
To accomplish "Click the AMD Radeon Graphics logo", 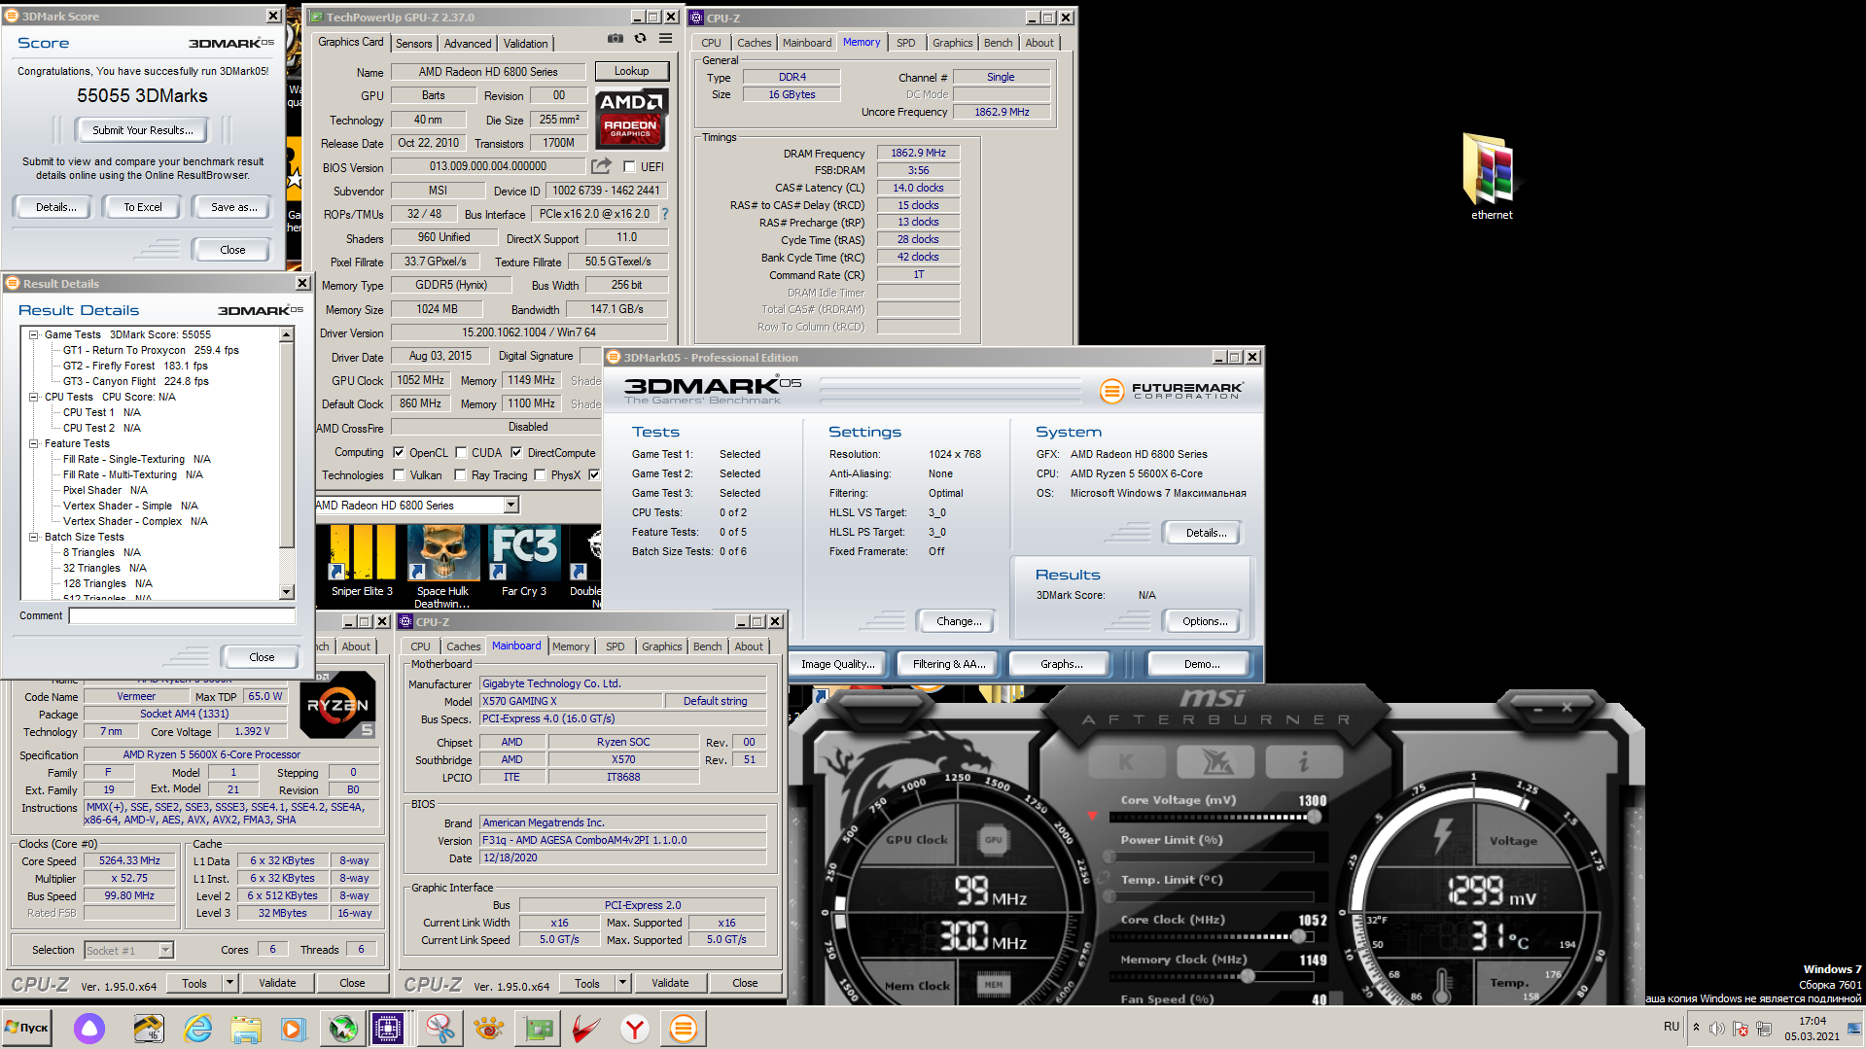I will tap(630, 119).
